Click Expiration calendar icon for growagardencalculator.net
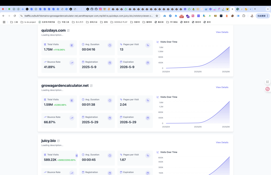Viewport: 271px width, 175px height. pos(148,118)
